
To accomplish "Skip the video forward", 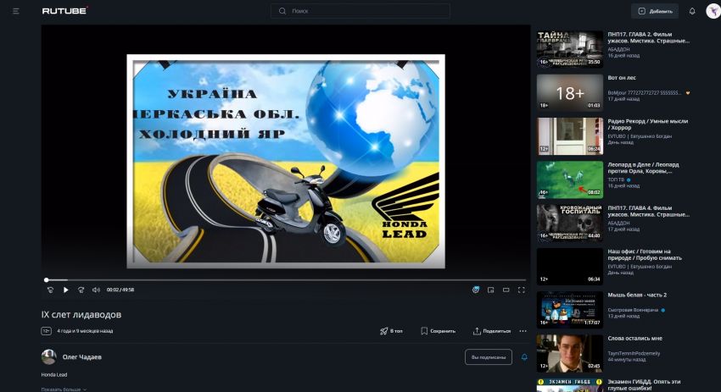I will tap(81, 290).
